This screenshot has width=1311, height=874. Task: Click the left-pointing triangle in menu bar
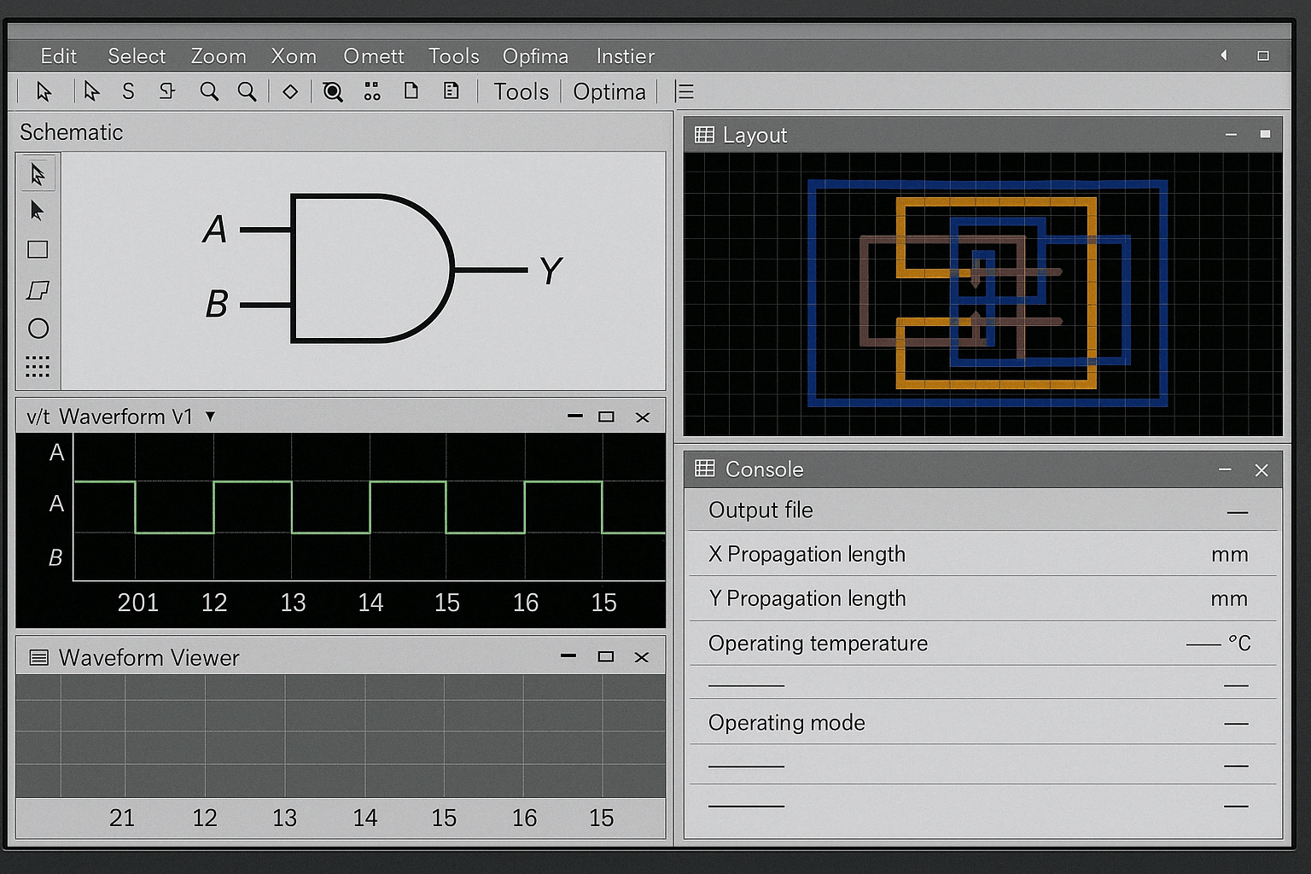point(1223,55)
